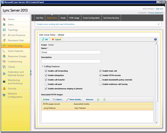167x133 pixels.
Task: Confirm changes with the OK button
Action: pyautogui.click(x=45, y=40)
